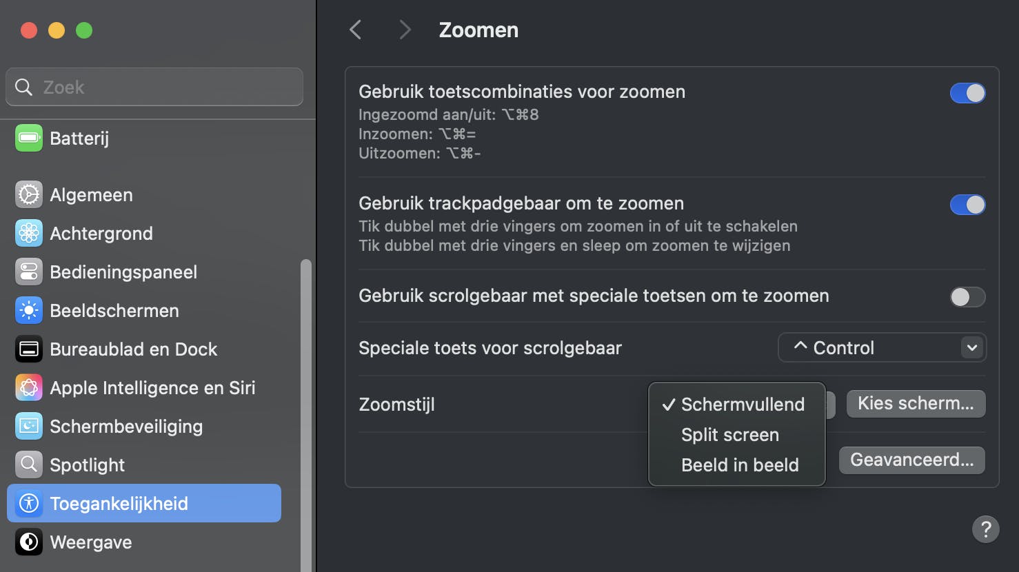Click the Beeldschermen sun icon
1019x572 pixels.
28,310
